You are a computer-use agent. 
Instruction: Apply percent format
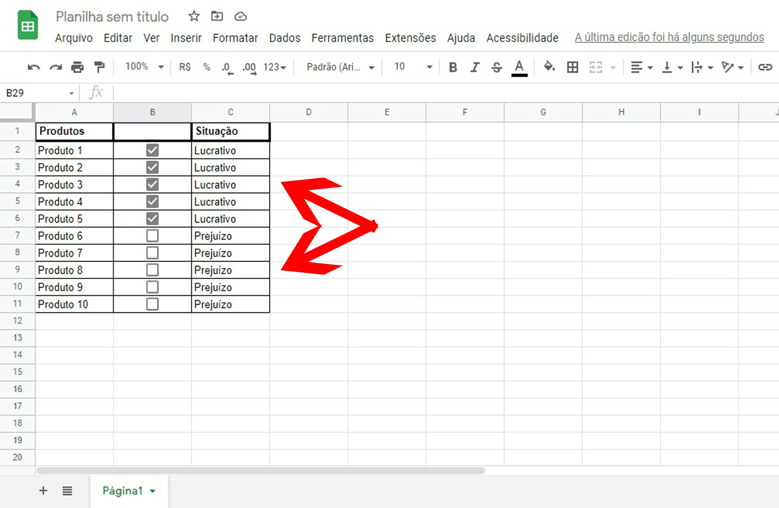[x=207, y=67]
